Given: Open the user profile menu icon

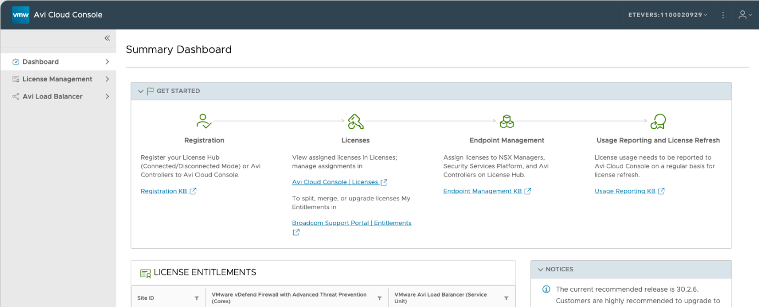Looking at the screenshot, I should pos(745,15).
